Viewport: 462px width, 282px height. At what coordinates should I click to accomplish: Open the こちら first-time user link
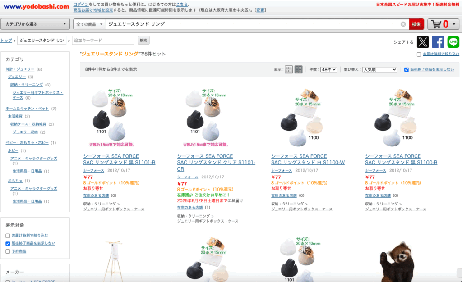pyautogui.click(x=182, y=5)
